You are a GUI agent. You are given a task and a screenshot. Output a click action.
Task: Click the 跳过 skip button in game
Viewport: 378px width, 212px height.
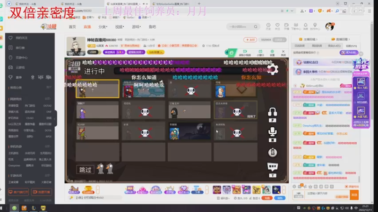coord(85,170)
